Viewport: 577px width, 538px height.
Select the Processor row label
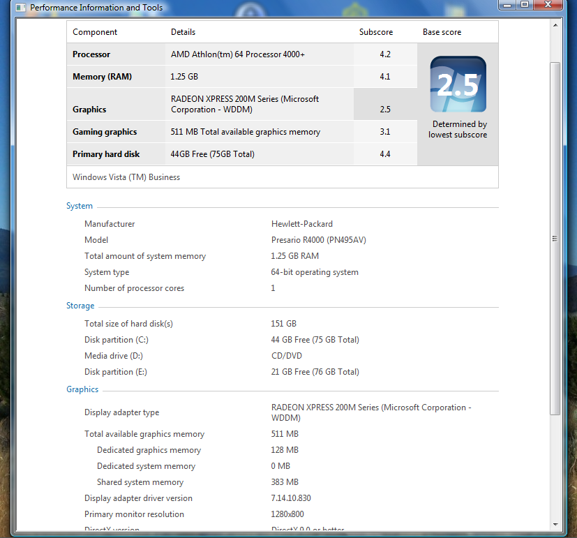click(91, 54)
